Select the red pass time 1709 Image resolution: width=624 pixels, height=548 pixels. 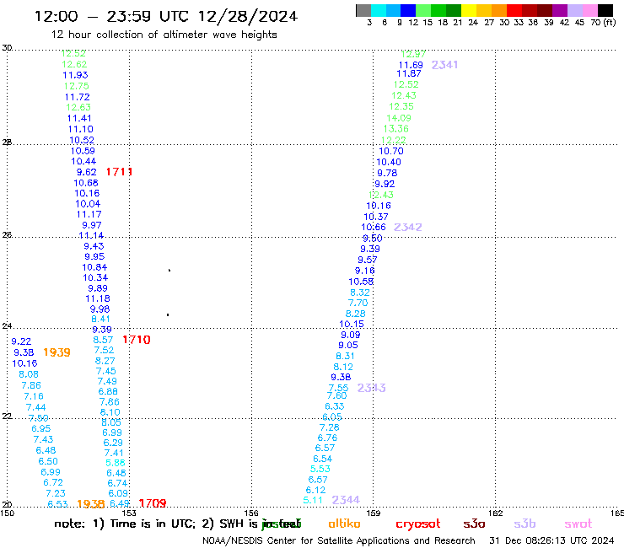coord(153,503)
